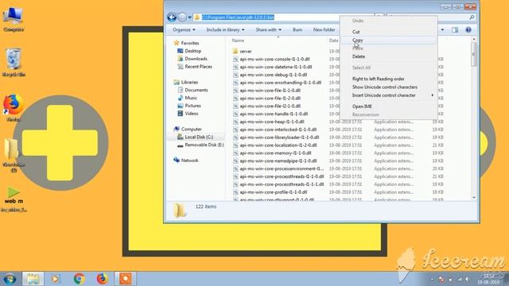Click the New folder toolbar button
Image resolution: width=509 pixels, height=286 pixels.
pos(324,29)
